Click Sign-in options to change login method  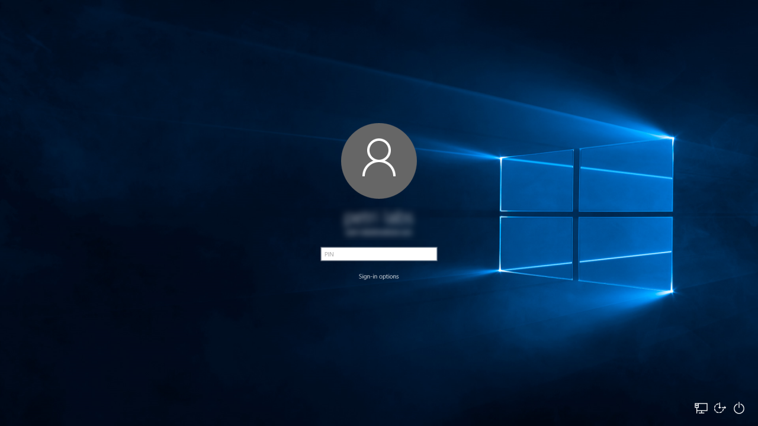379,276
